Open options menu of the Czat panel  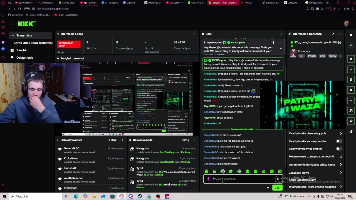(x=282, y=34)
